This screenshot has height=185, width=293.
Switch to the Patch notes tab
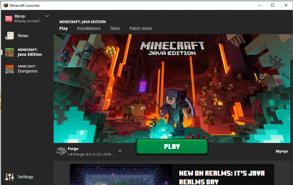[141, 28]
